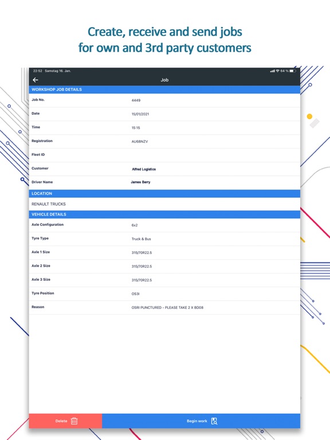Tap the cellular signal bars icon
The image size is (330, 440).
coord(273,71)
